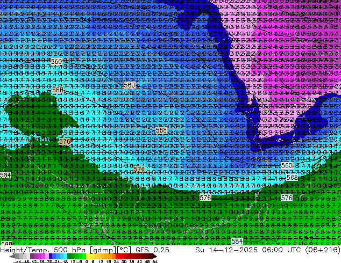Click the date '14-12-2025' in the footer
Screen dimensions: 341x263
(233, 250)
